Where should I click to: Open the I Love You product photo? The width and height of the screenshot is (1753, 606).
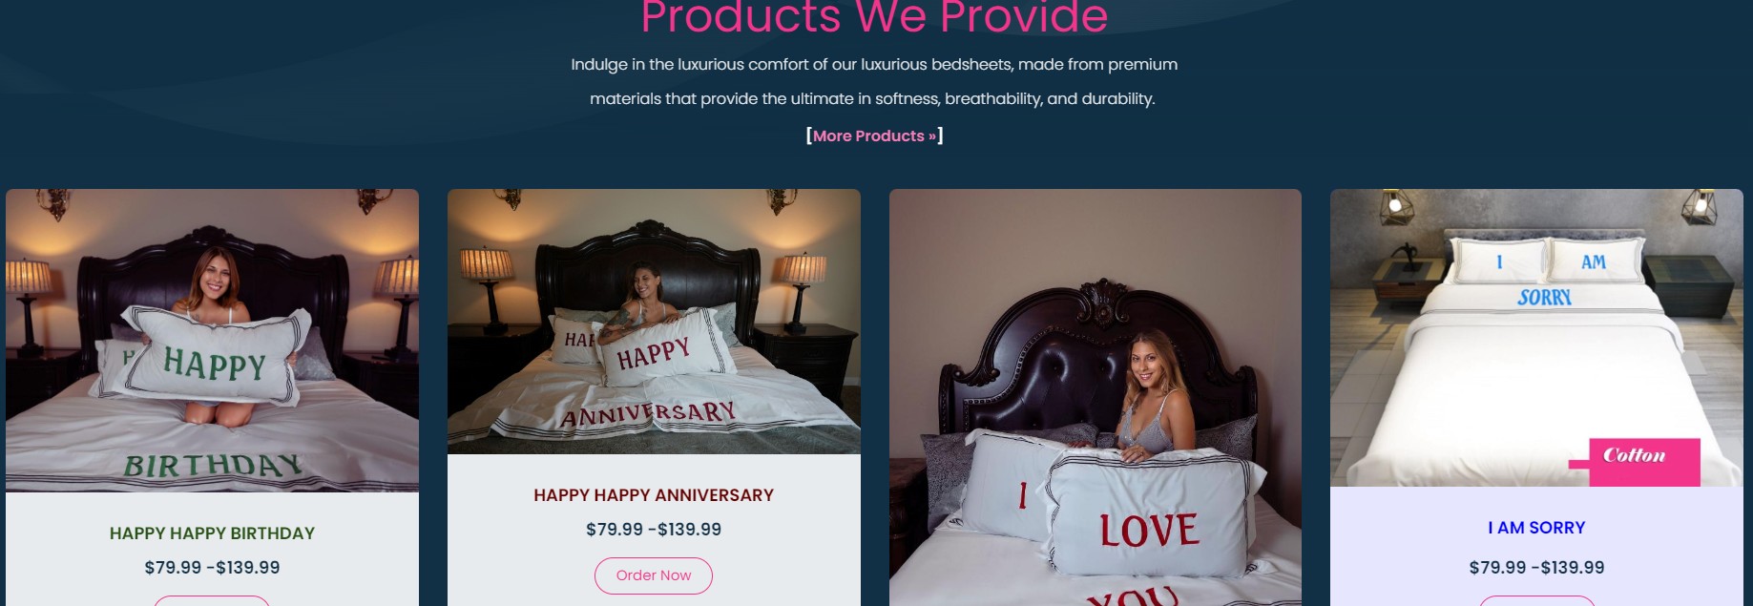click(1096, 397)
